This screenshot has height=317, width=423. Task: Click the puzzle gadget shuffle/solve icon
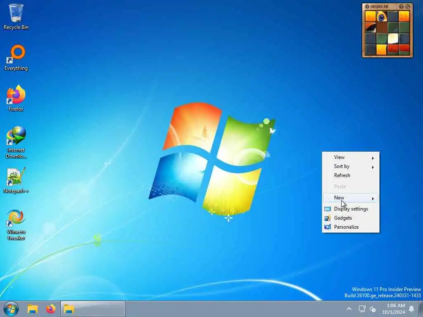pyautogui.click(x=407, y=7)
